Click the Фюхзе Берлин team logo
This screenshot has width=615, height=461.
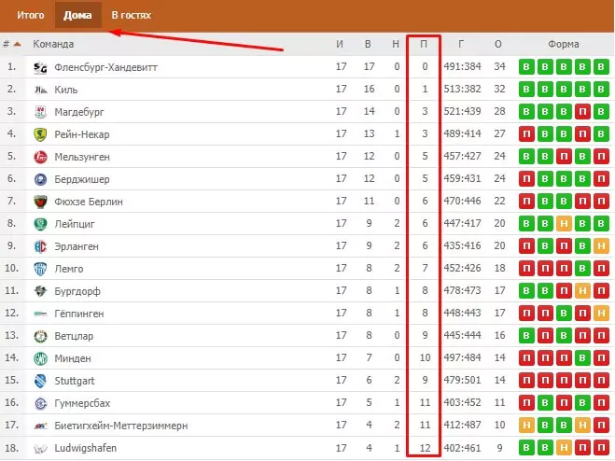pos(40,203)
